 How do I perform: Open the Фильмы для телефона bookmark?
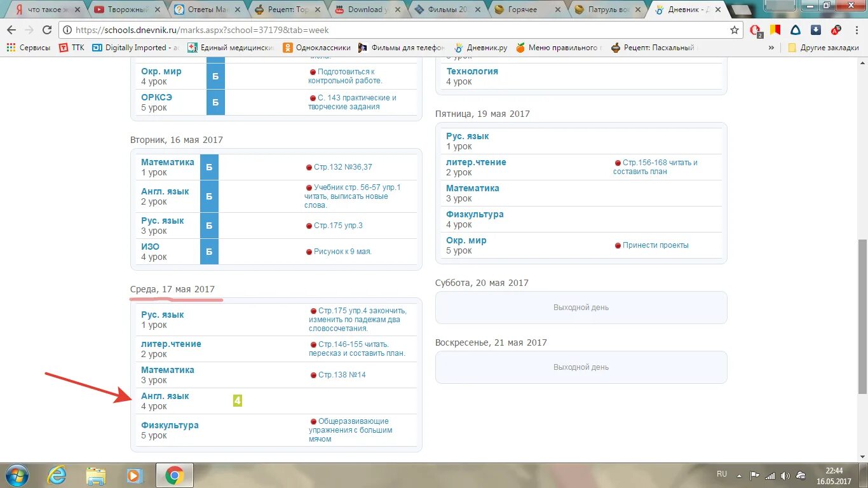click(402, 48)
